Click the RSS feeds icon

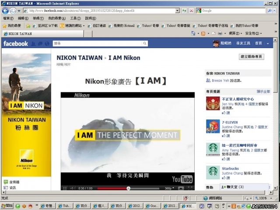pyautogui.click(x=203, y=33)
